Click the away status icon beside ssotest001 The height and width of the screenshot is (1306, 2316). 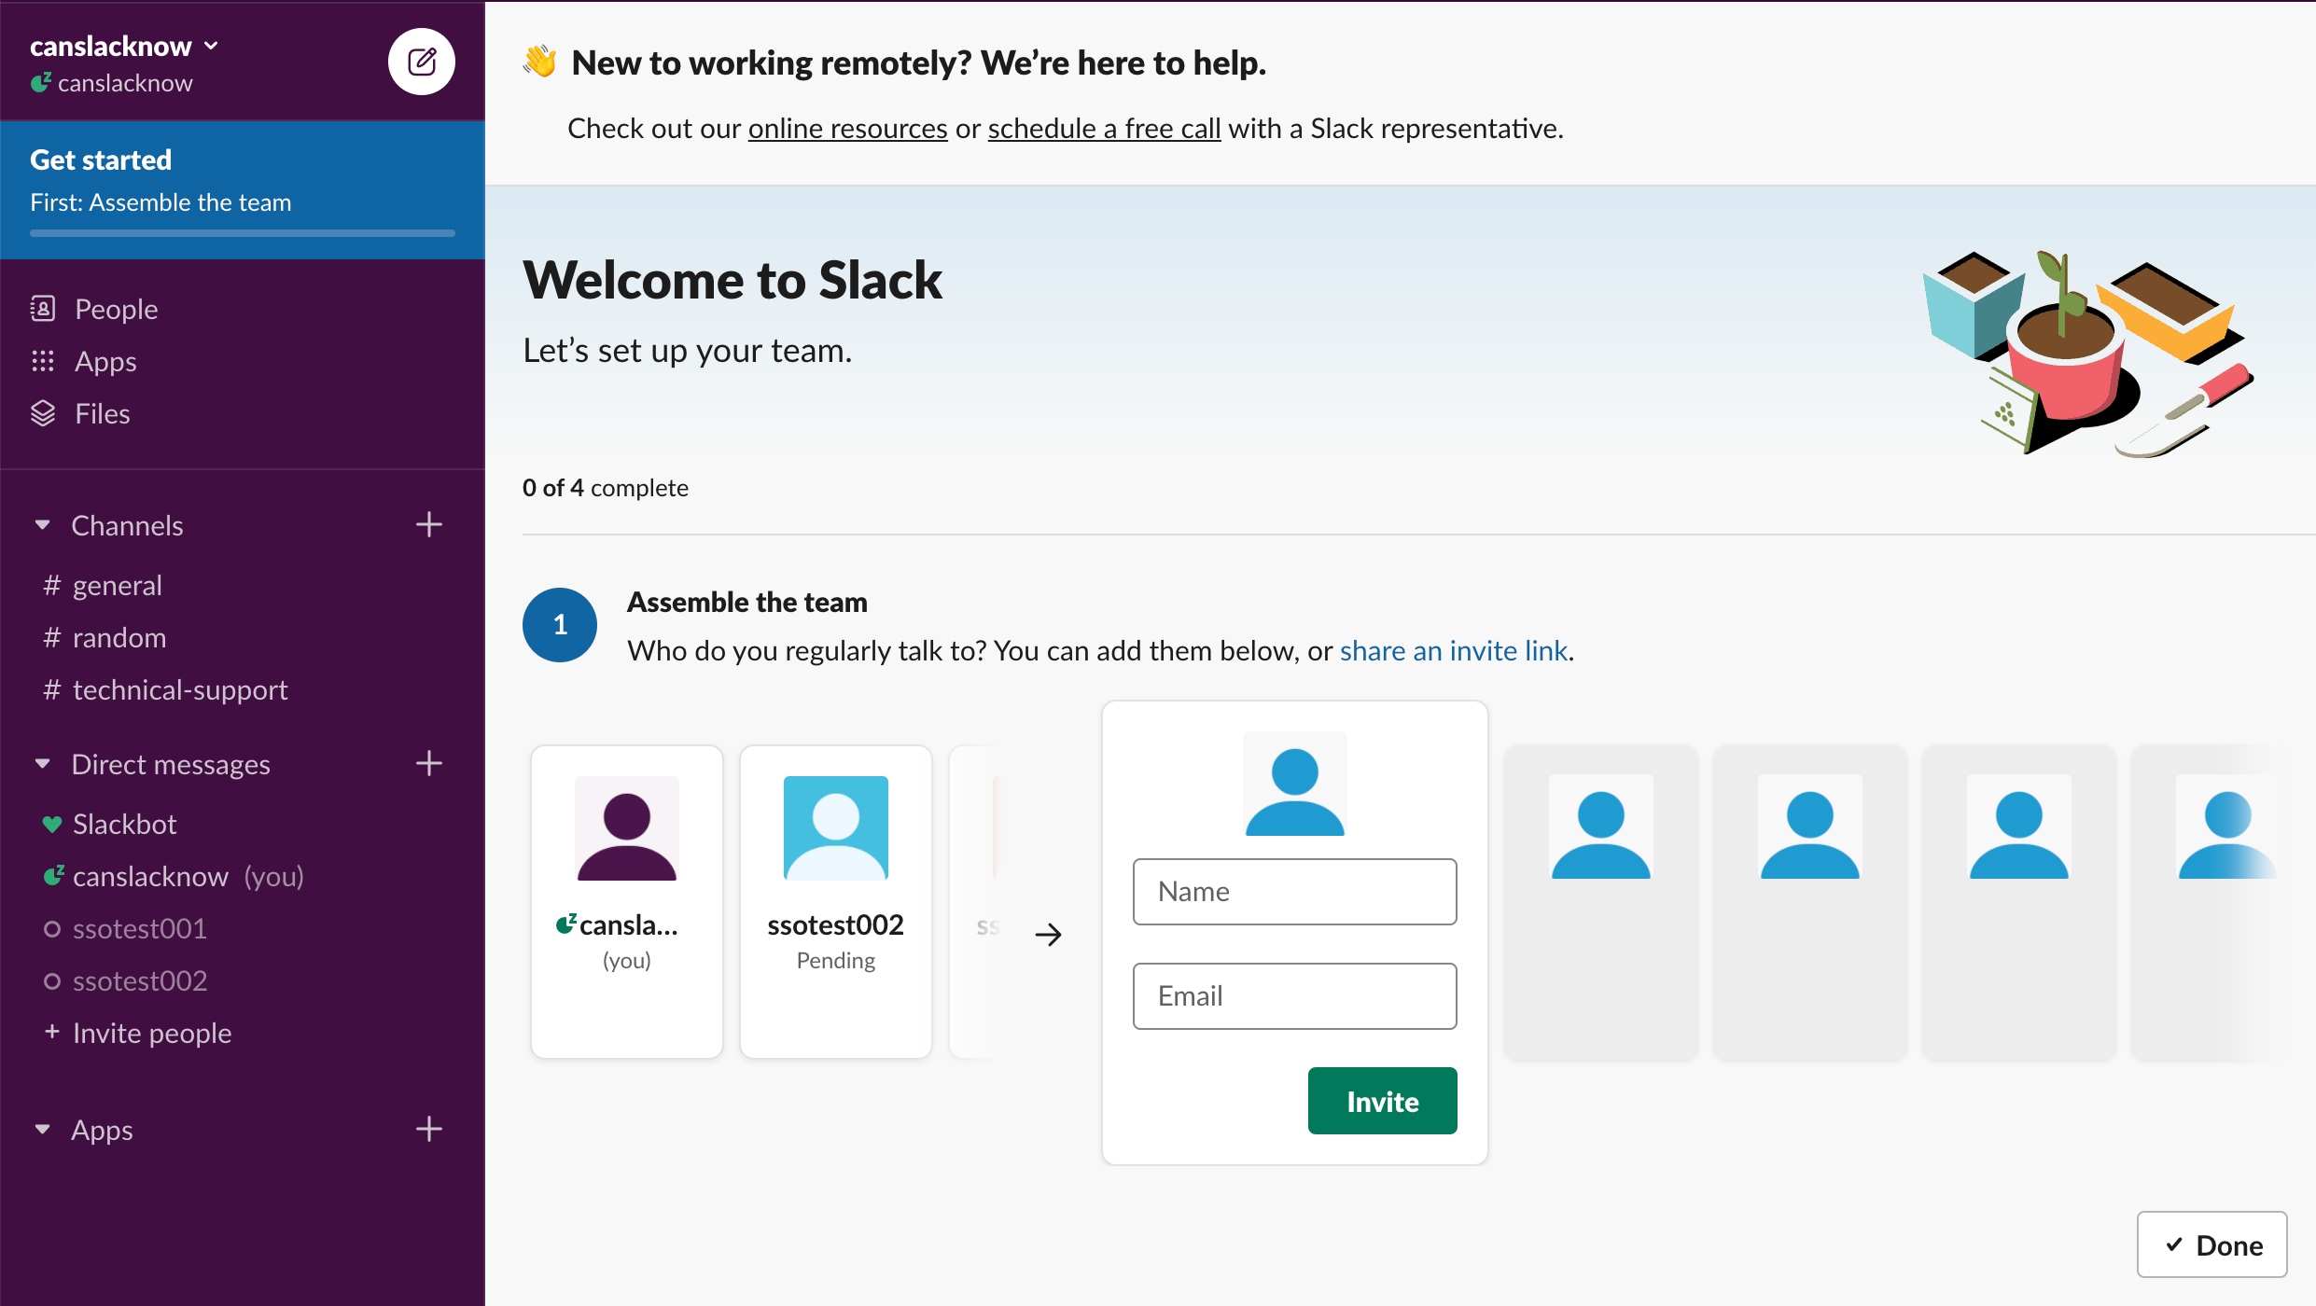(x=52, y=929)
